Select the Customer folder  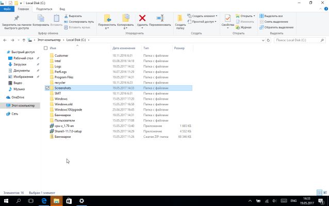[61, 56]
